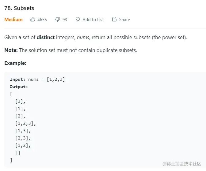Image resolution: width=206 pixels, height=171 pixels.
Task: Click the share icon next to Share
Action: pos(114,20)
